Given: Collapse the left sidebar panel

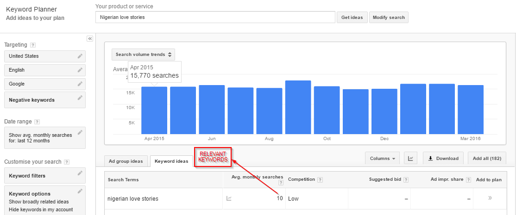Looking at the screenshot, I should pos(90,38).
